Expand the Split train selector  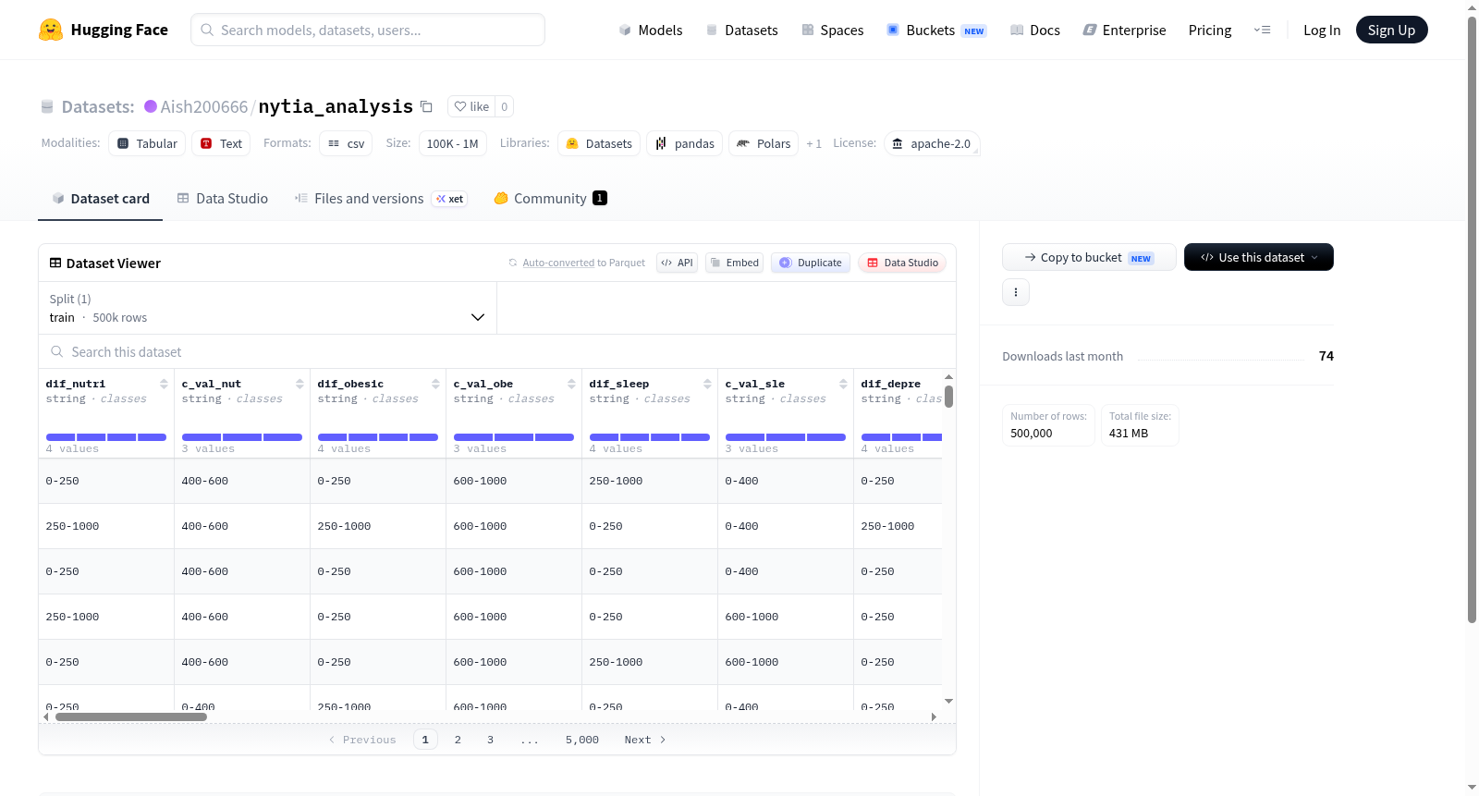click(267, 308)
